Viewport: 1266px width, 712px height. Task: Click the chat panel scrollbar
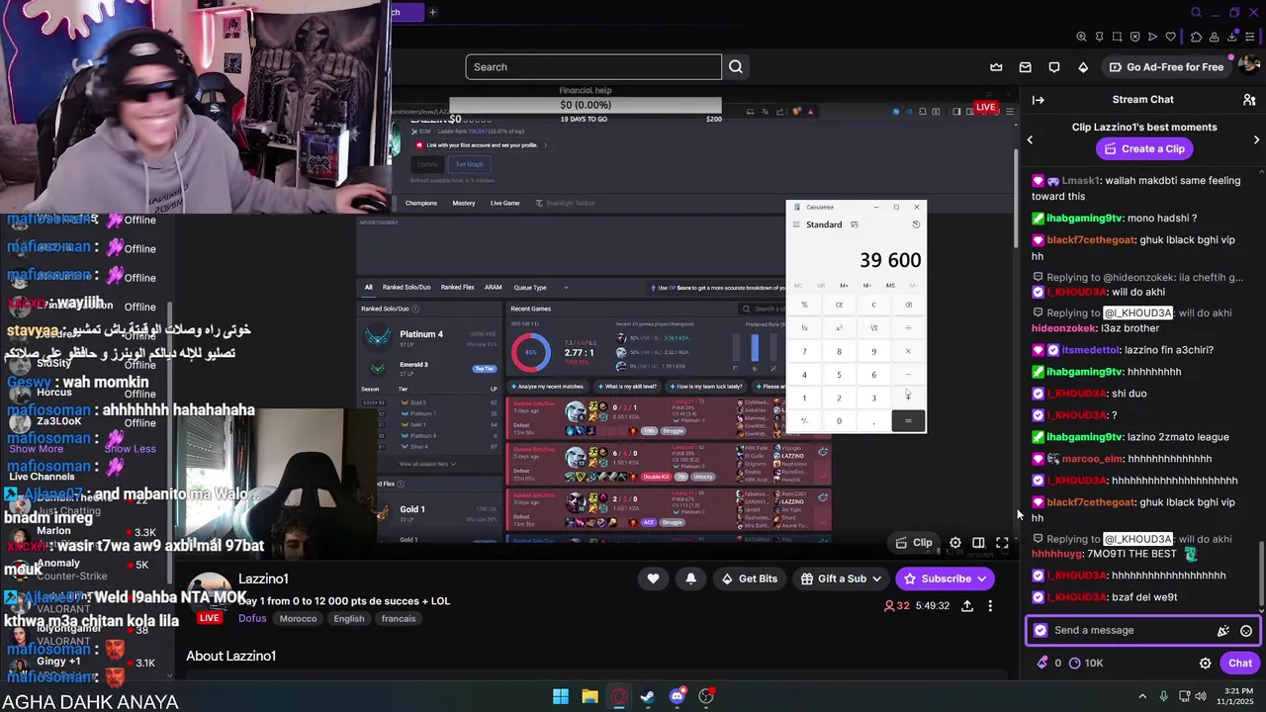(x=1260, y=574)
